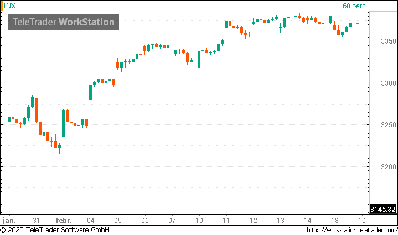Click the 'jan.' date axis label
Viewport: 398px width, 235px height.
[9, 221]
